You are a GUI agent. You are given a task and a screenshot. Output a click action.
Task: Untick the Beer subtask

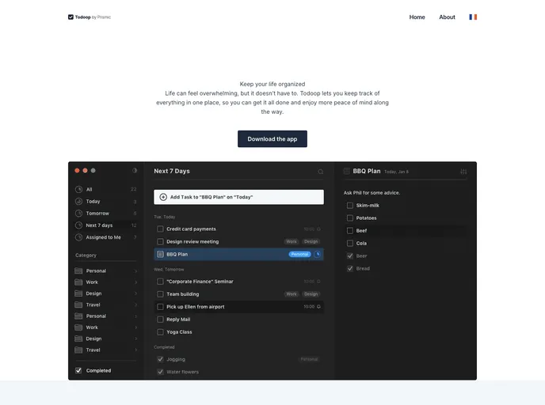350,256
